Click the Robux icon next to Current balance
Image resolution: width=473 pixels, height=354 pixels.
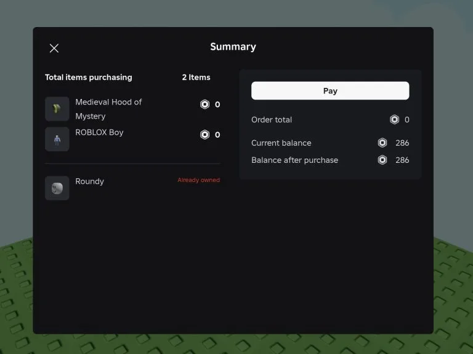click(382, 143)
